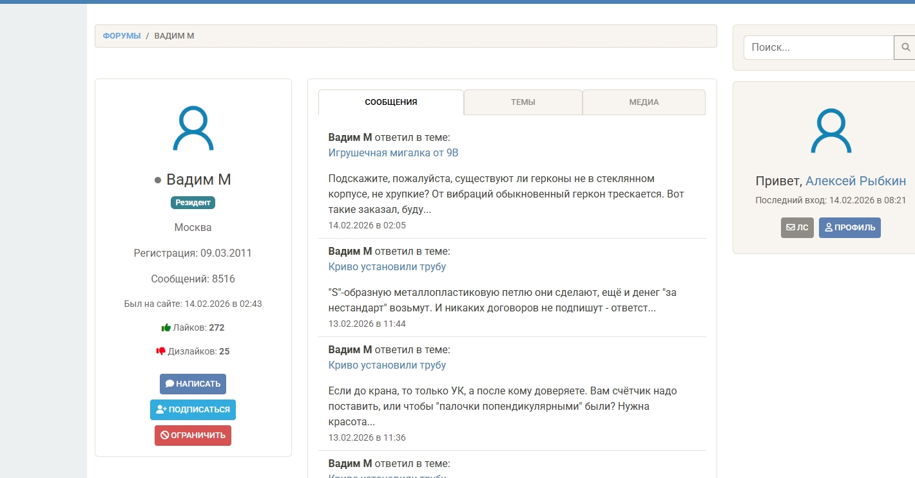The image size is (915, 478).
Task: Click Алексей Рыбкин's avatar icon
Action: pyautogui.click(x=831, y=131)
